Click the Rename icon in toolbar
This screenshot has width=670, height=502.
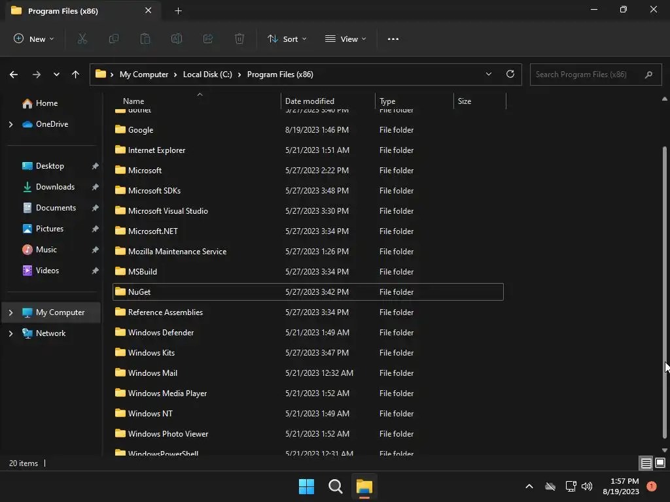(x=177, y=39)
